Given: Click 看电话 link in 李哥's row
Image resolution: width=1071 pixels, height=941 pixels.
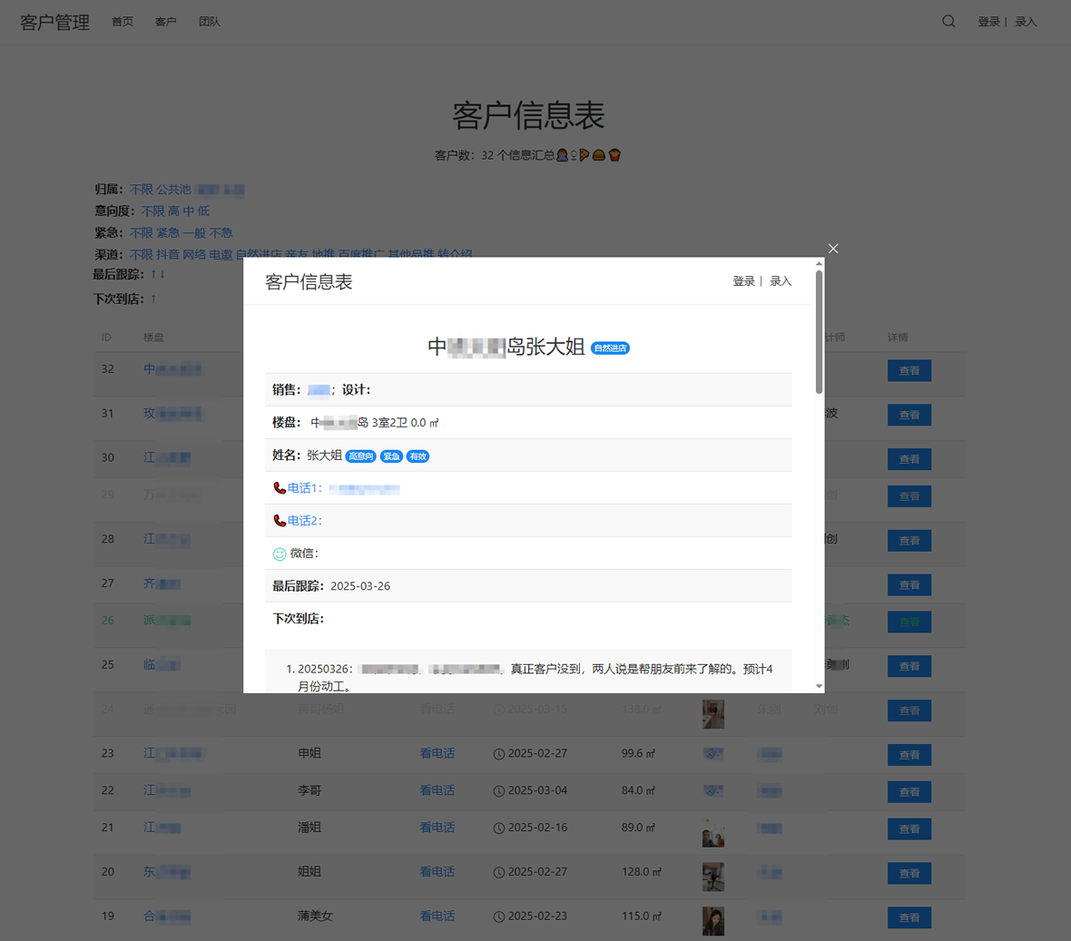Looking at the screenshot, I should [437, 790].
